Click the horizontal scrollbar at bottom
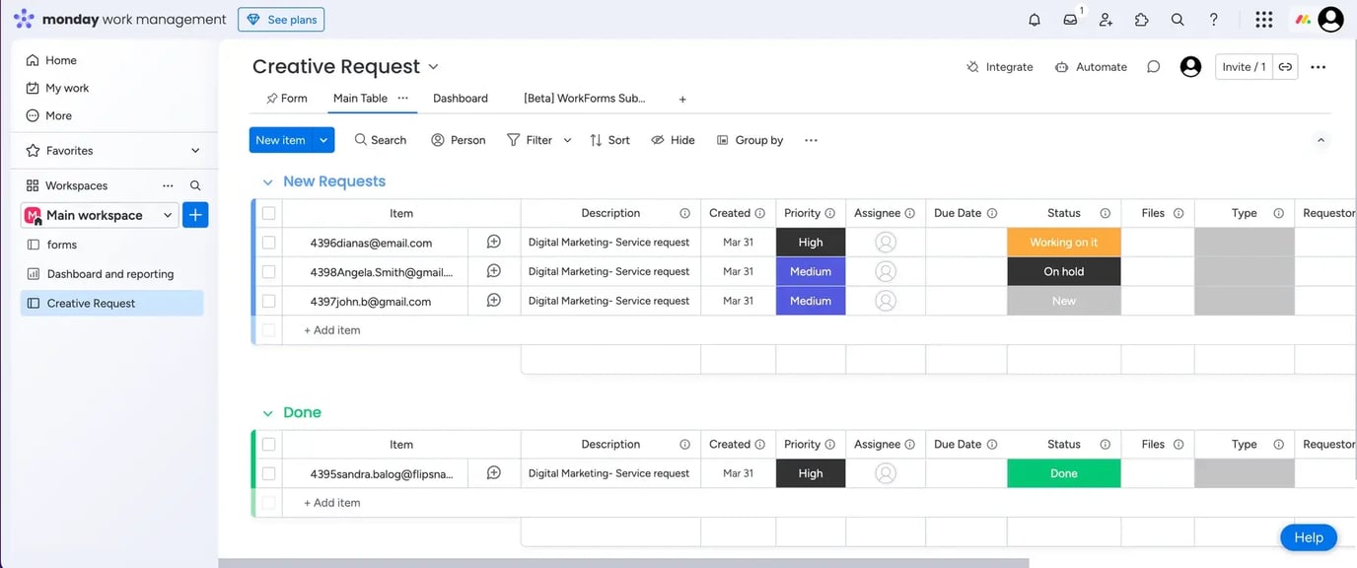The image size is (1357, 568). tap(623, 563)
